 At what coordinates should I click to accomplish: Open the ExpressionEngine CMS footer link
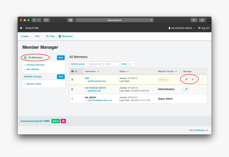(x=35, y=121)
